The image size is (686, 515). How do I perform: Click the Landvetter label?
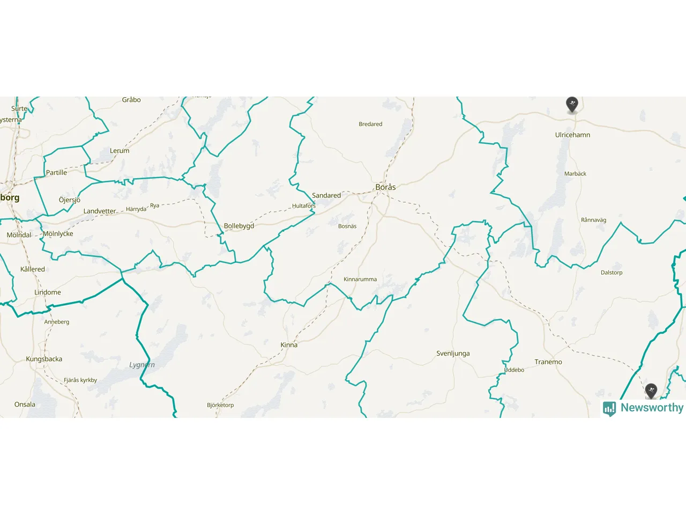100,211
